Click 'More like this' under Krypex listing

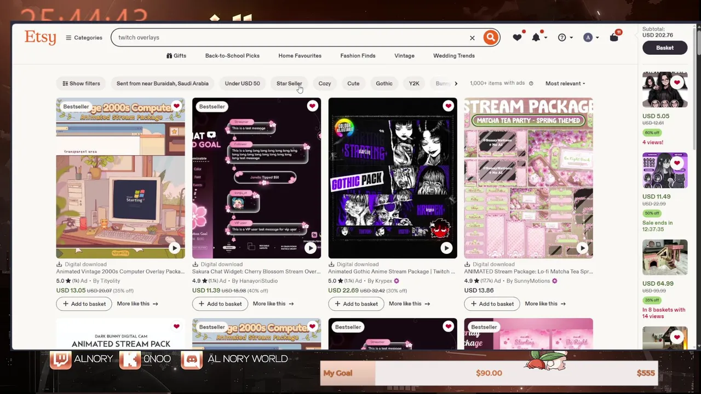tap(409, 304)
